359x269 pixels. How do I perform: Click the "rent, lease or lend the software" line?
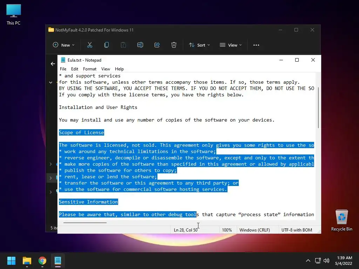108,177
